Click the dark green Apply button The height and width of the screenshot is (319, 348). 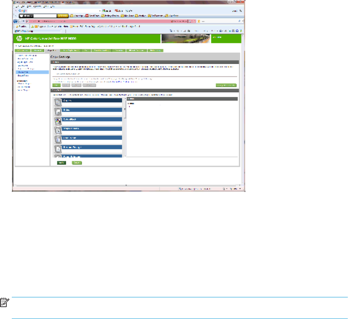(x=62, y=163)
